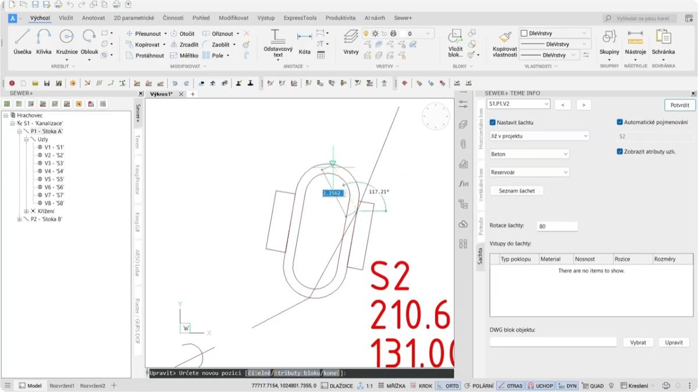Disable Automatické pojmenování checkbox
Image resolution: width=698 pixels, height=392 pixels.
pos(619,123)
